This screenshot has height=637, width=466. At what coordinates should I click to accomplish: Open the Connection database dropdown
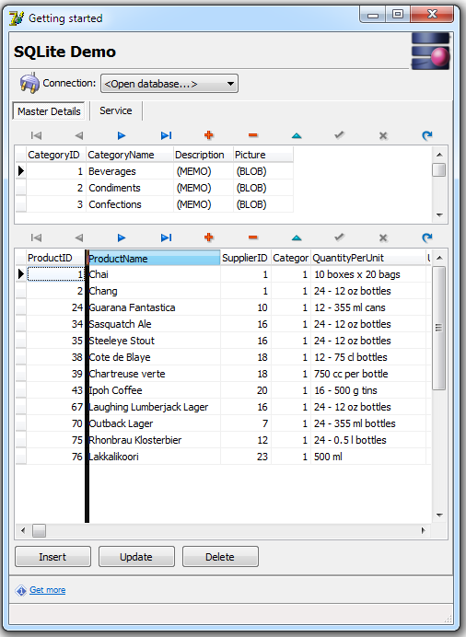(169, 84)
